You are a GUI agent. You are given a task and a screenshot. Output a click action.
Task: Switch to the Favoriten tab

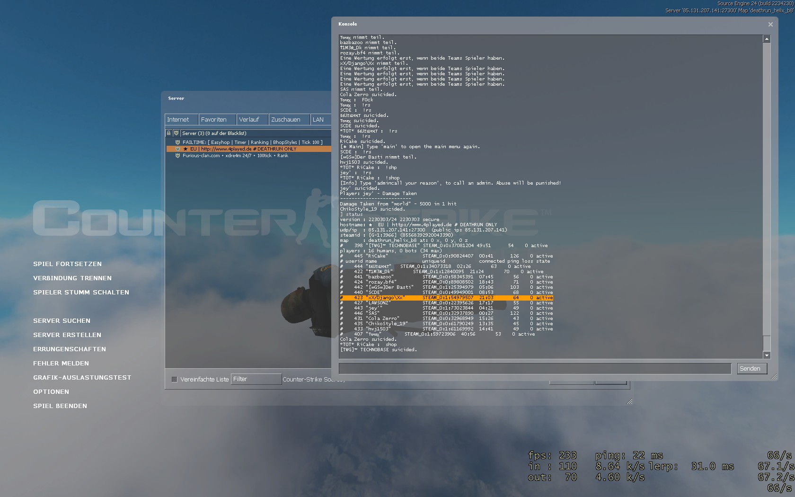(x=217, y=120)
